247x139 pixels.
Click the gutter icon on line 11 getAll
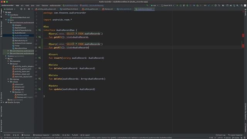point(39,47)
